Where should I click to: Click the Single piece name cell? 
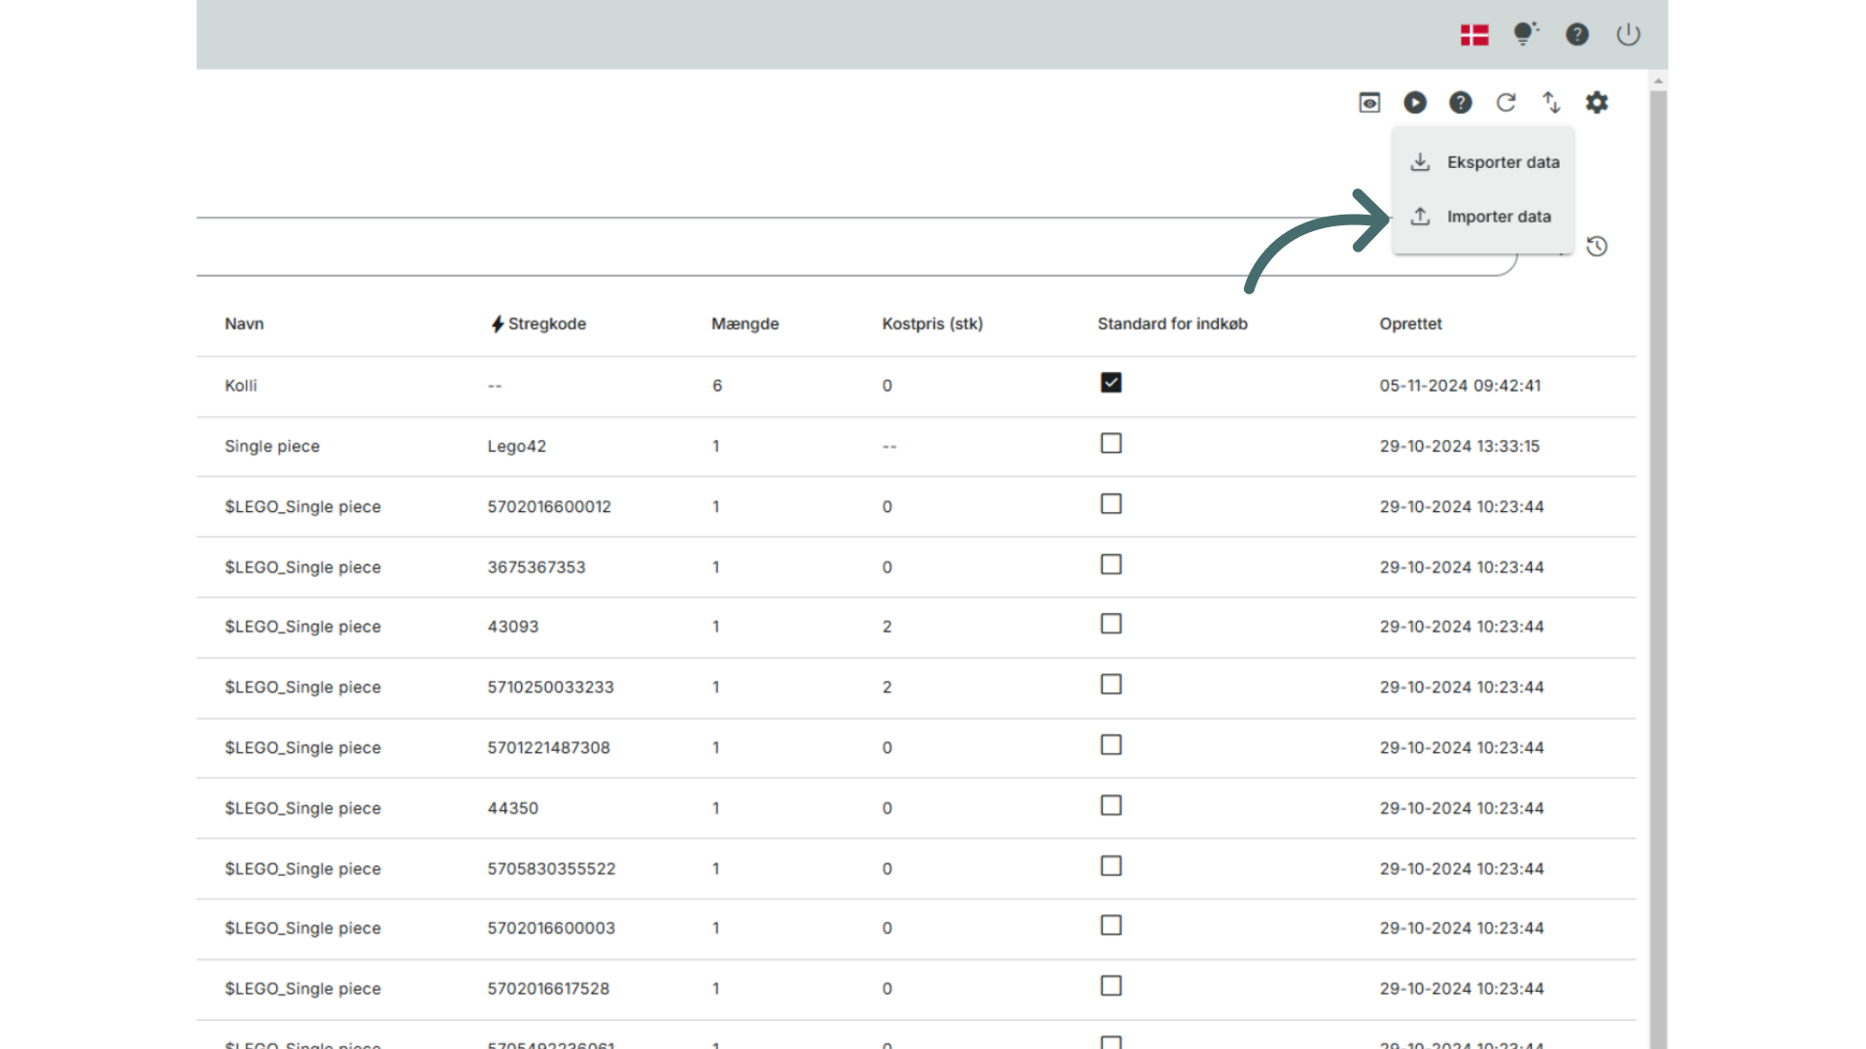[x=272, y=447]
